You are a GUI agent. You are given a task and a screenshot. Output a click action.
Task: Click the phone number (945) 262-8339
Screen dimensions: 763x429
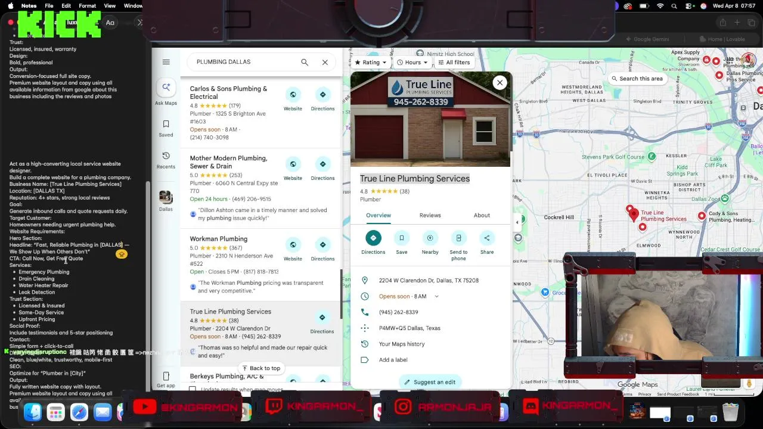pos(399,312)
